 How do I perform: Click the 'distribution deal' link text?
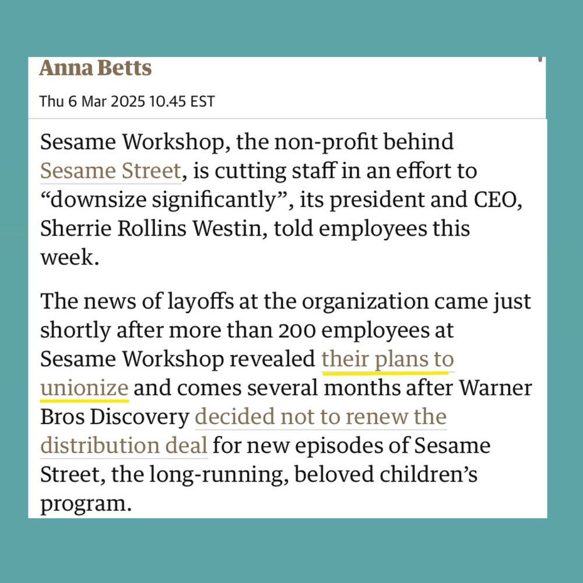124,445
